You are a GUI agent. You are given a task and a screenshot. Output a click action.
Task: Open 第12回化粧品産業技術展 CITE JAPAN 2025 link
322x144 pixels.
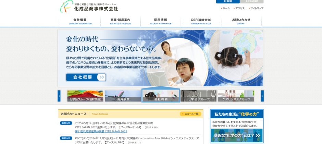pyautogui.click(x=101, y=131)
